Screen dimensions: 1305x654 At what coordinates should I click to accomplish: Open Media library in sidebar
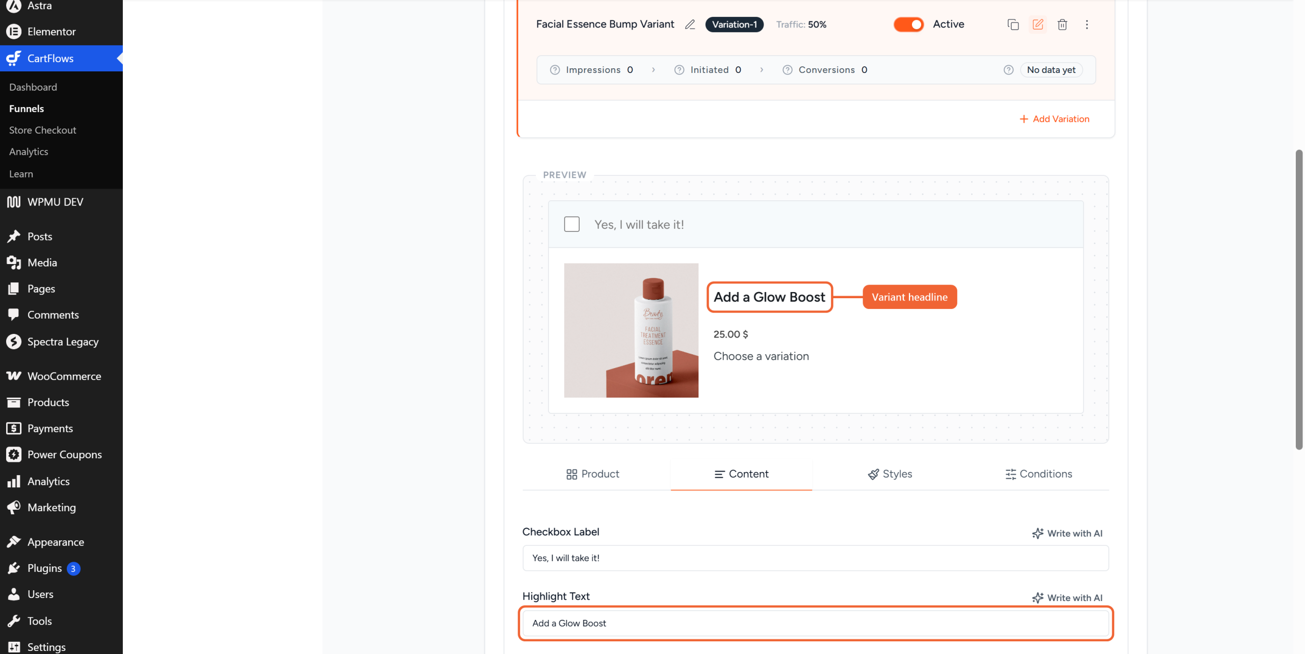(x=61, y=263)
